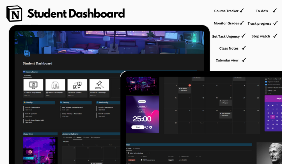Add a property with plus in Notes header
The width and height of the screenshot is (282, 164).
[197, 156]
